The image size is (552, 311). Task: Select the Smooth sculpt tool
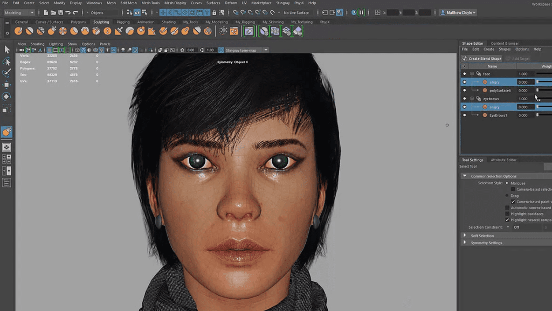coord(30,31)
